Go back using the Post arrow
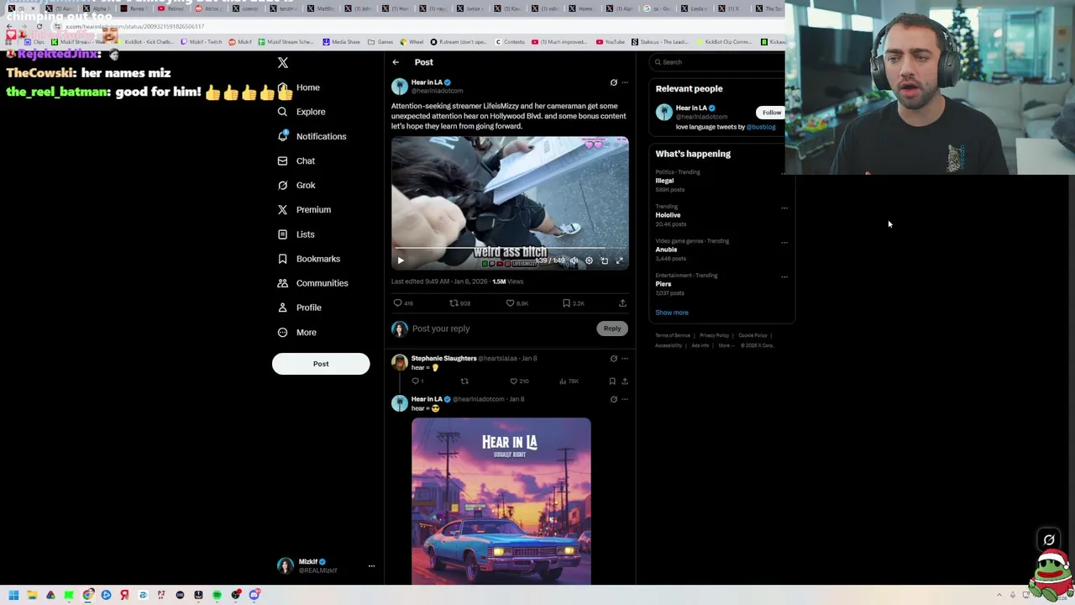Screen dimensions: 1075x605 (x=396, y=62)
